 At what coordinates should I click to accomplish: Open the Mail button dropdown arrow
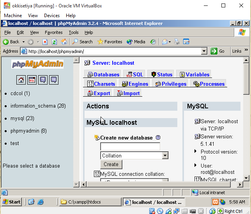pyautogui.click(x=170, y=42)
